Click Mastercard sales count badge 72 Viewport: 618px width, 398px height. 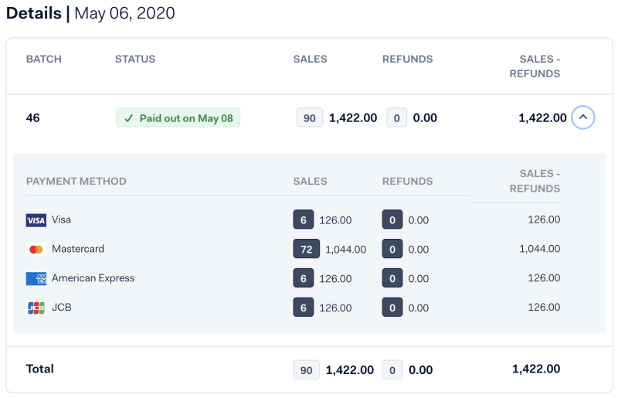[307, 249]
